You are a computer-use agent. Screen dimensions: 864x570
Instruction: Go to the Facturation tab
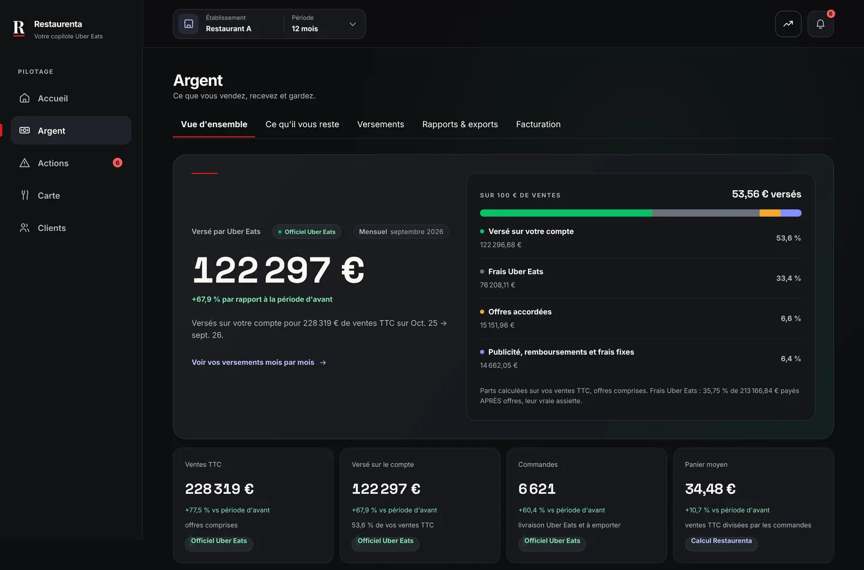point(538,124)
